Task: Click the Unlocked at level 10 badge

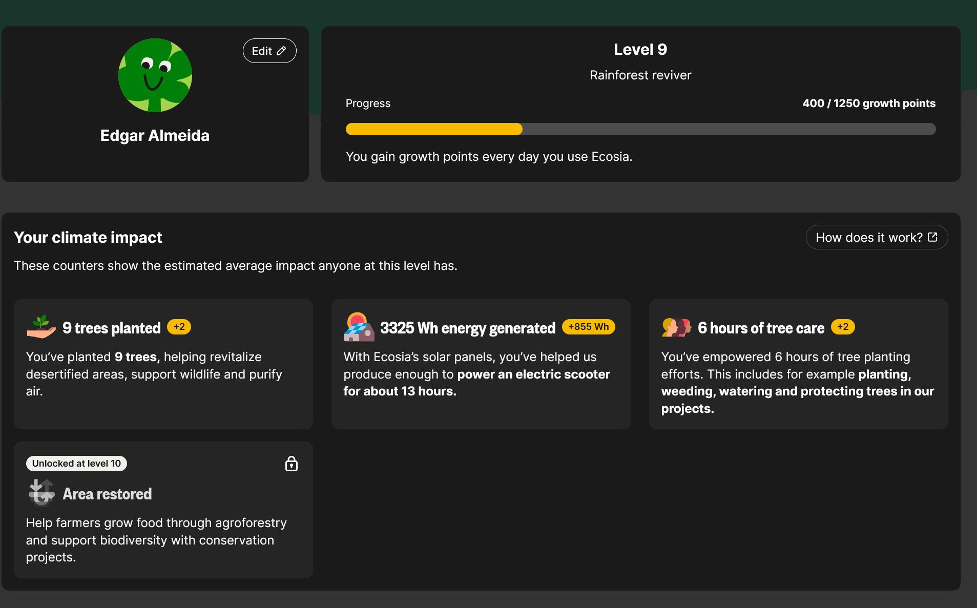Action: pyautogui.click(x=76, y=464)
